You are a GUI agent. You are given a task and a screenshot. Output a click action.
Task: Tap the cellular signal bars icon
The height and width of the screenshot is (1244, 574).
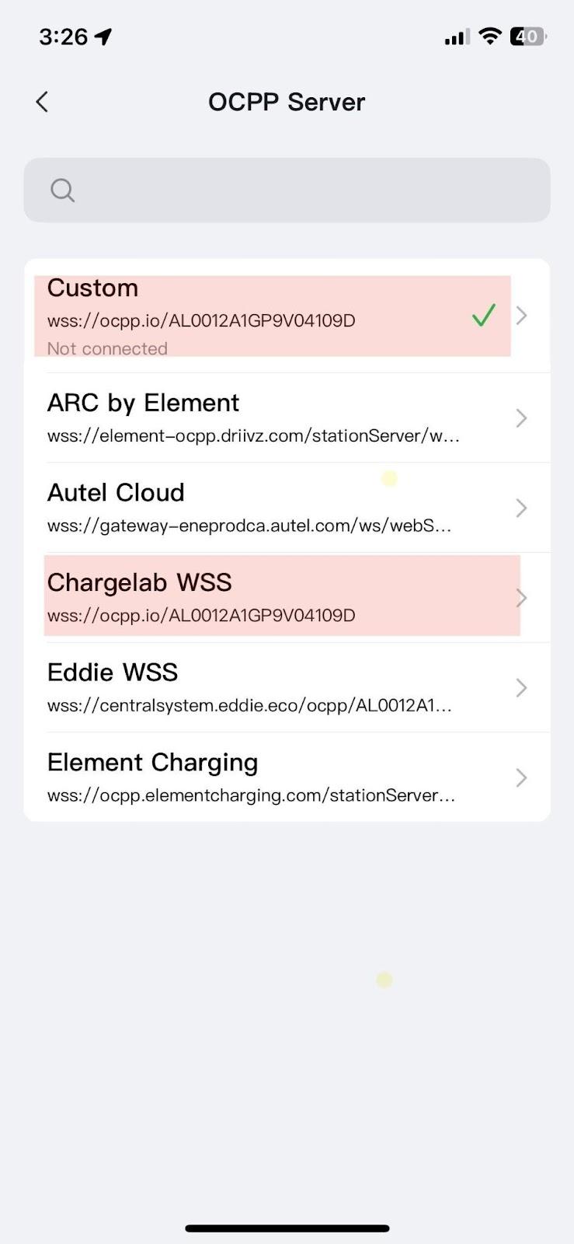457,37
